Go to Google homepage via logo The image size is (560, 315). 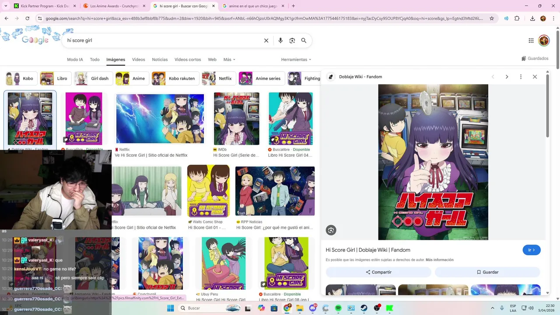(35, 40)
